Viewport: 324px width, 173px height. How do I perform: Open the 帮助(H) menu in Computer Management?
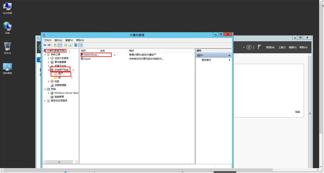(x=80, y=40)
